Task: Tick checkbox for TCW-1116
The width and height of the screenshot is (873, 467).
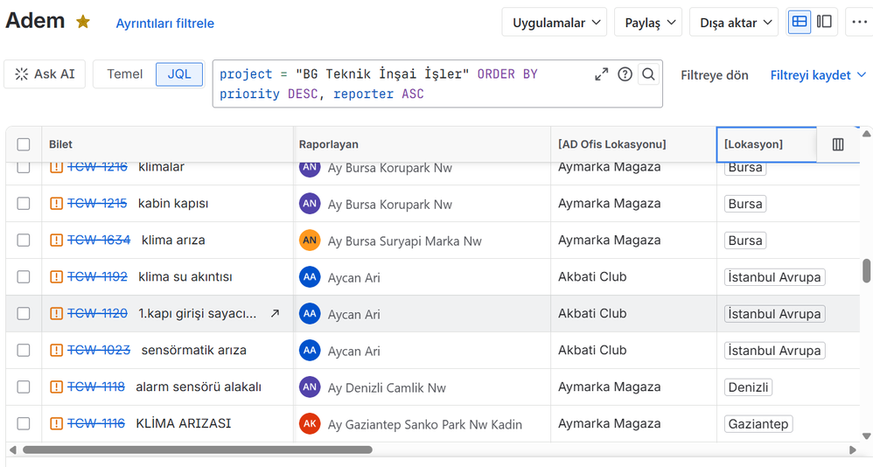Action: (x=24, y=423)
